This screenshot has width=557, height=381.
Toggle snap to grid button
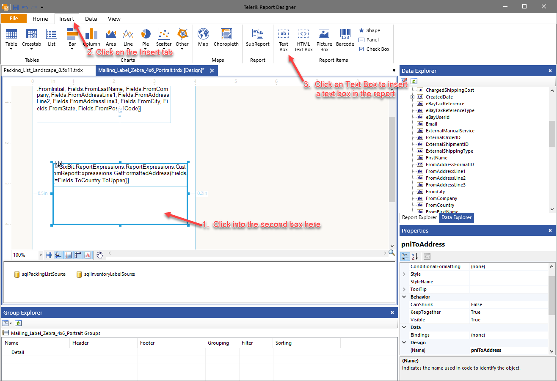tap(58, 255)
